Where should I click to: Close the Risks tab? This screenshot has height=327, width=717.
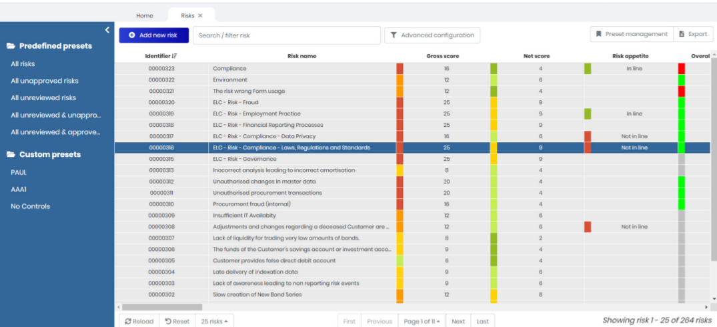pos(200,15)
